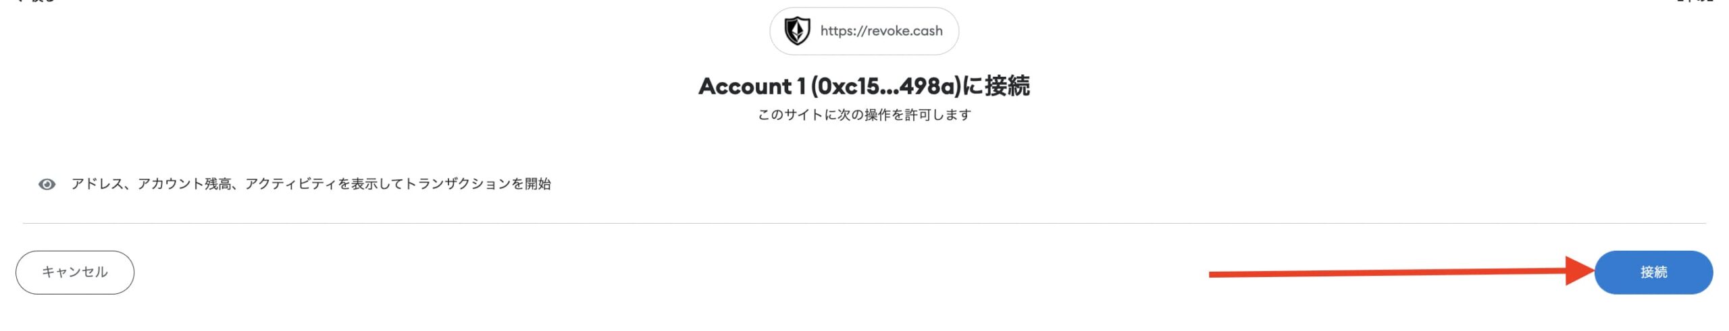Select the revoke.cash site origin pill
Viewport: 1729px width, 331px height.
pyautogui.click(x=864, y=31)
